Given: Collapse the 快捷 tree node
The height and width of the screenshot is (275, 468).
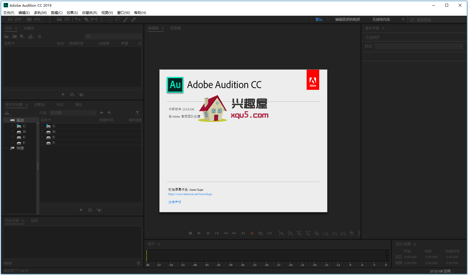Looking at the screenshot, I should (x=6, y=148).
